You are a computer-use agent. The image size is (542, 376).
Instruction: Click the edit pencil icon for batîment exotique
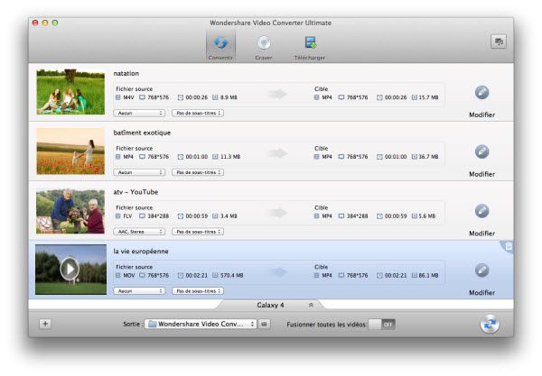(481, 151)
